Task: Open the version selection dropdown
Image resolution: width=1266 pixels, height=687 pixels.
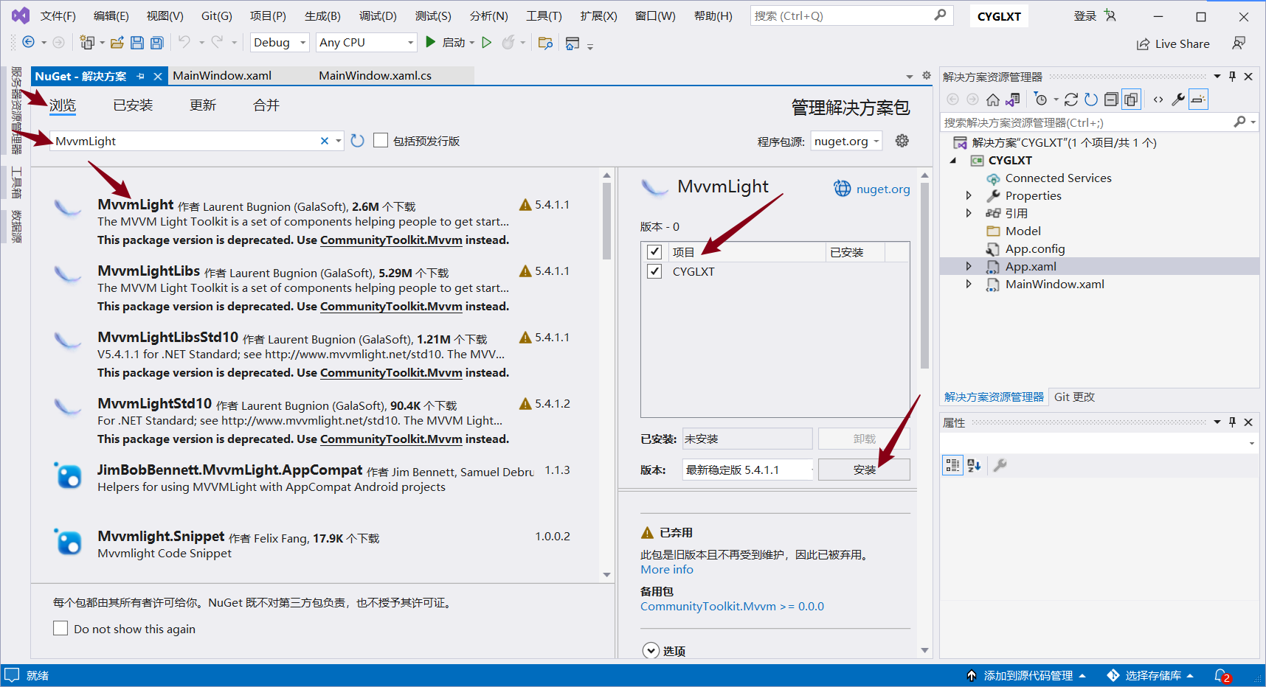Action: [748, 470]
